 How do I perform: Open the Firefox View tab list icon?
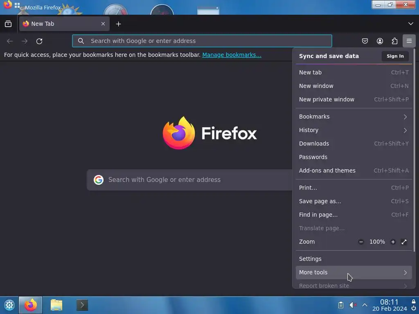tap(8, 24)
